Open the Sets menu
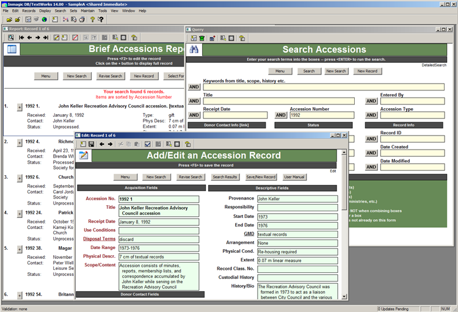458x312 pixels. click(x=73, y=11)
